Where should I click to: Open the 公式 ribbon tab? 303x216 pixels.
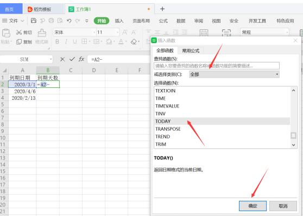click(x=163, y=21)
